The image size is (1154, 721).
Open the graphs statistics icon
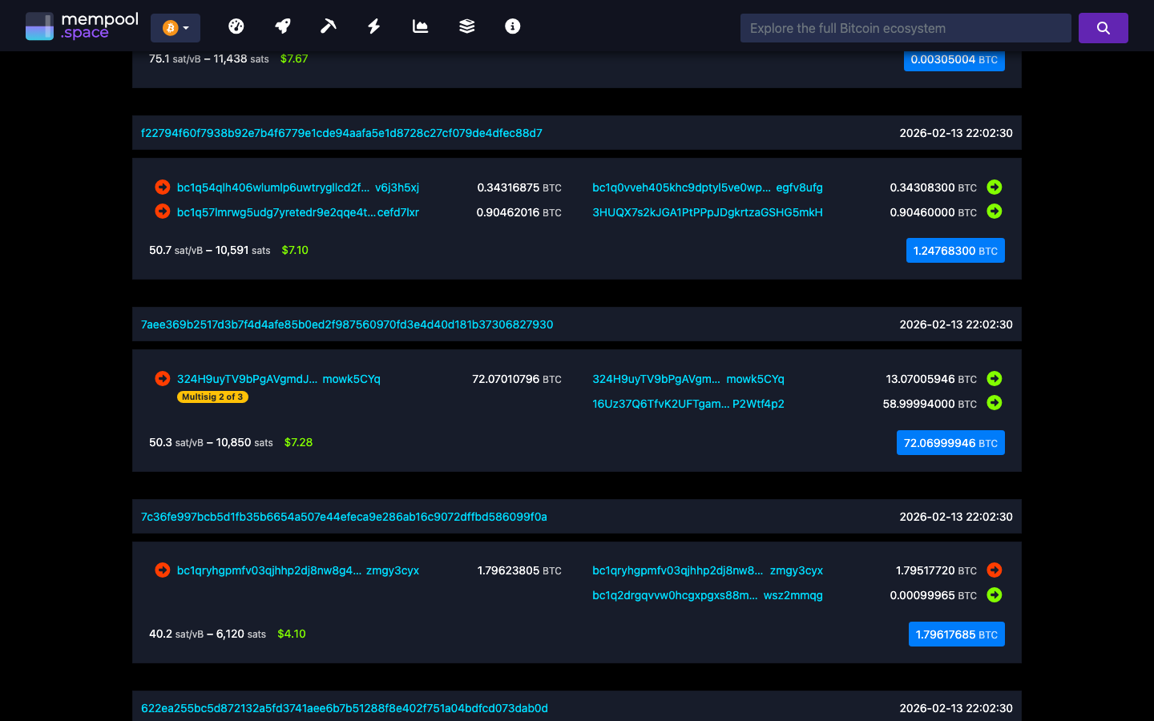point(420,26)
